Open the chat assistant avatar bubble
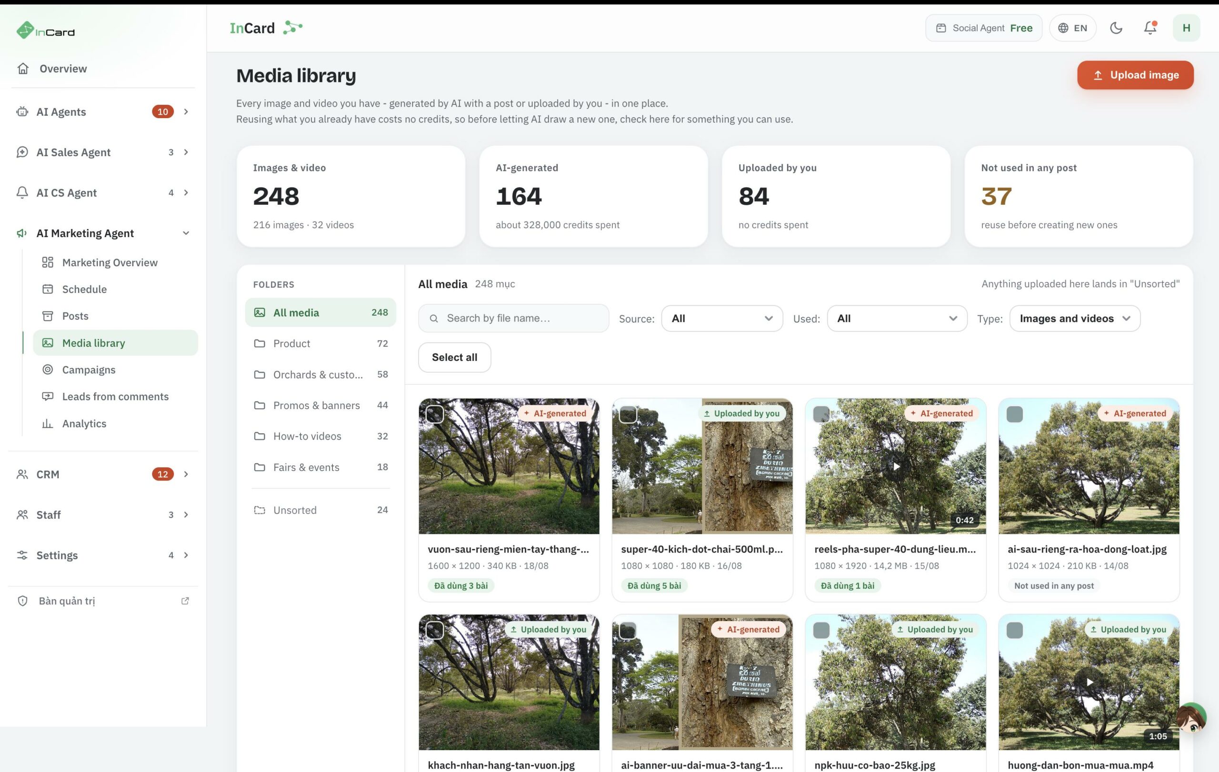The width and height of the screenshot is (1219, 772). click(x=1191, y=718)
